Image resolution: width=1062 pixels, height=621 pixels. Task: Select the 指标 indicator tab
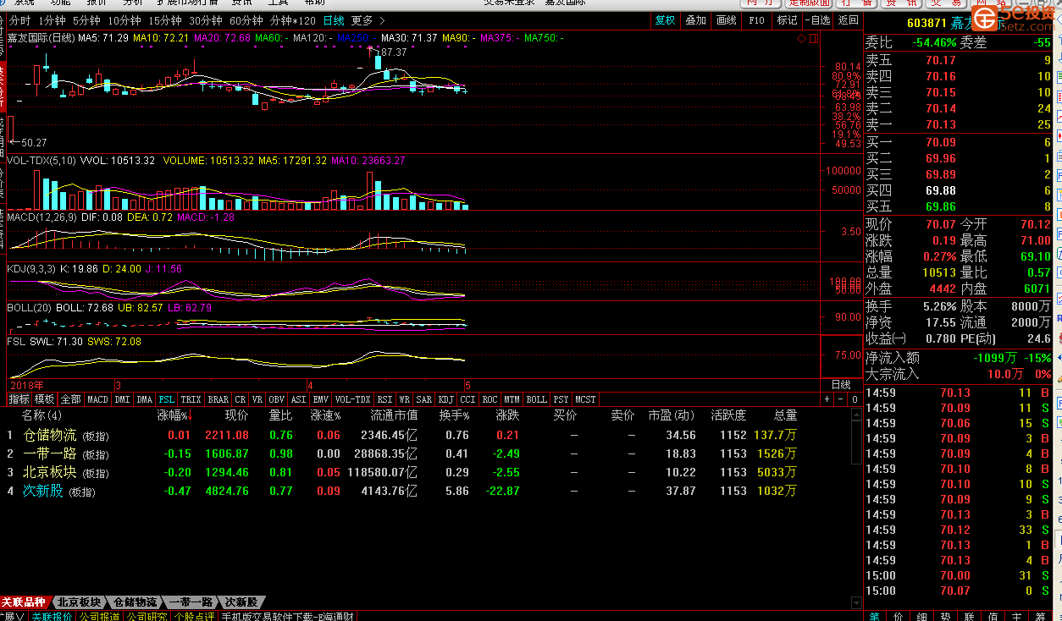[x=19, y=399]
